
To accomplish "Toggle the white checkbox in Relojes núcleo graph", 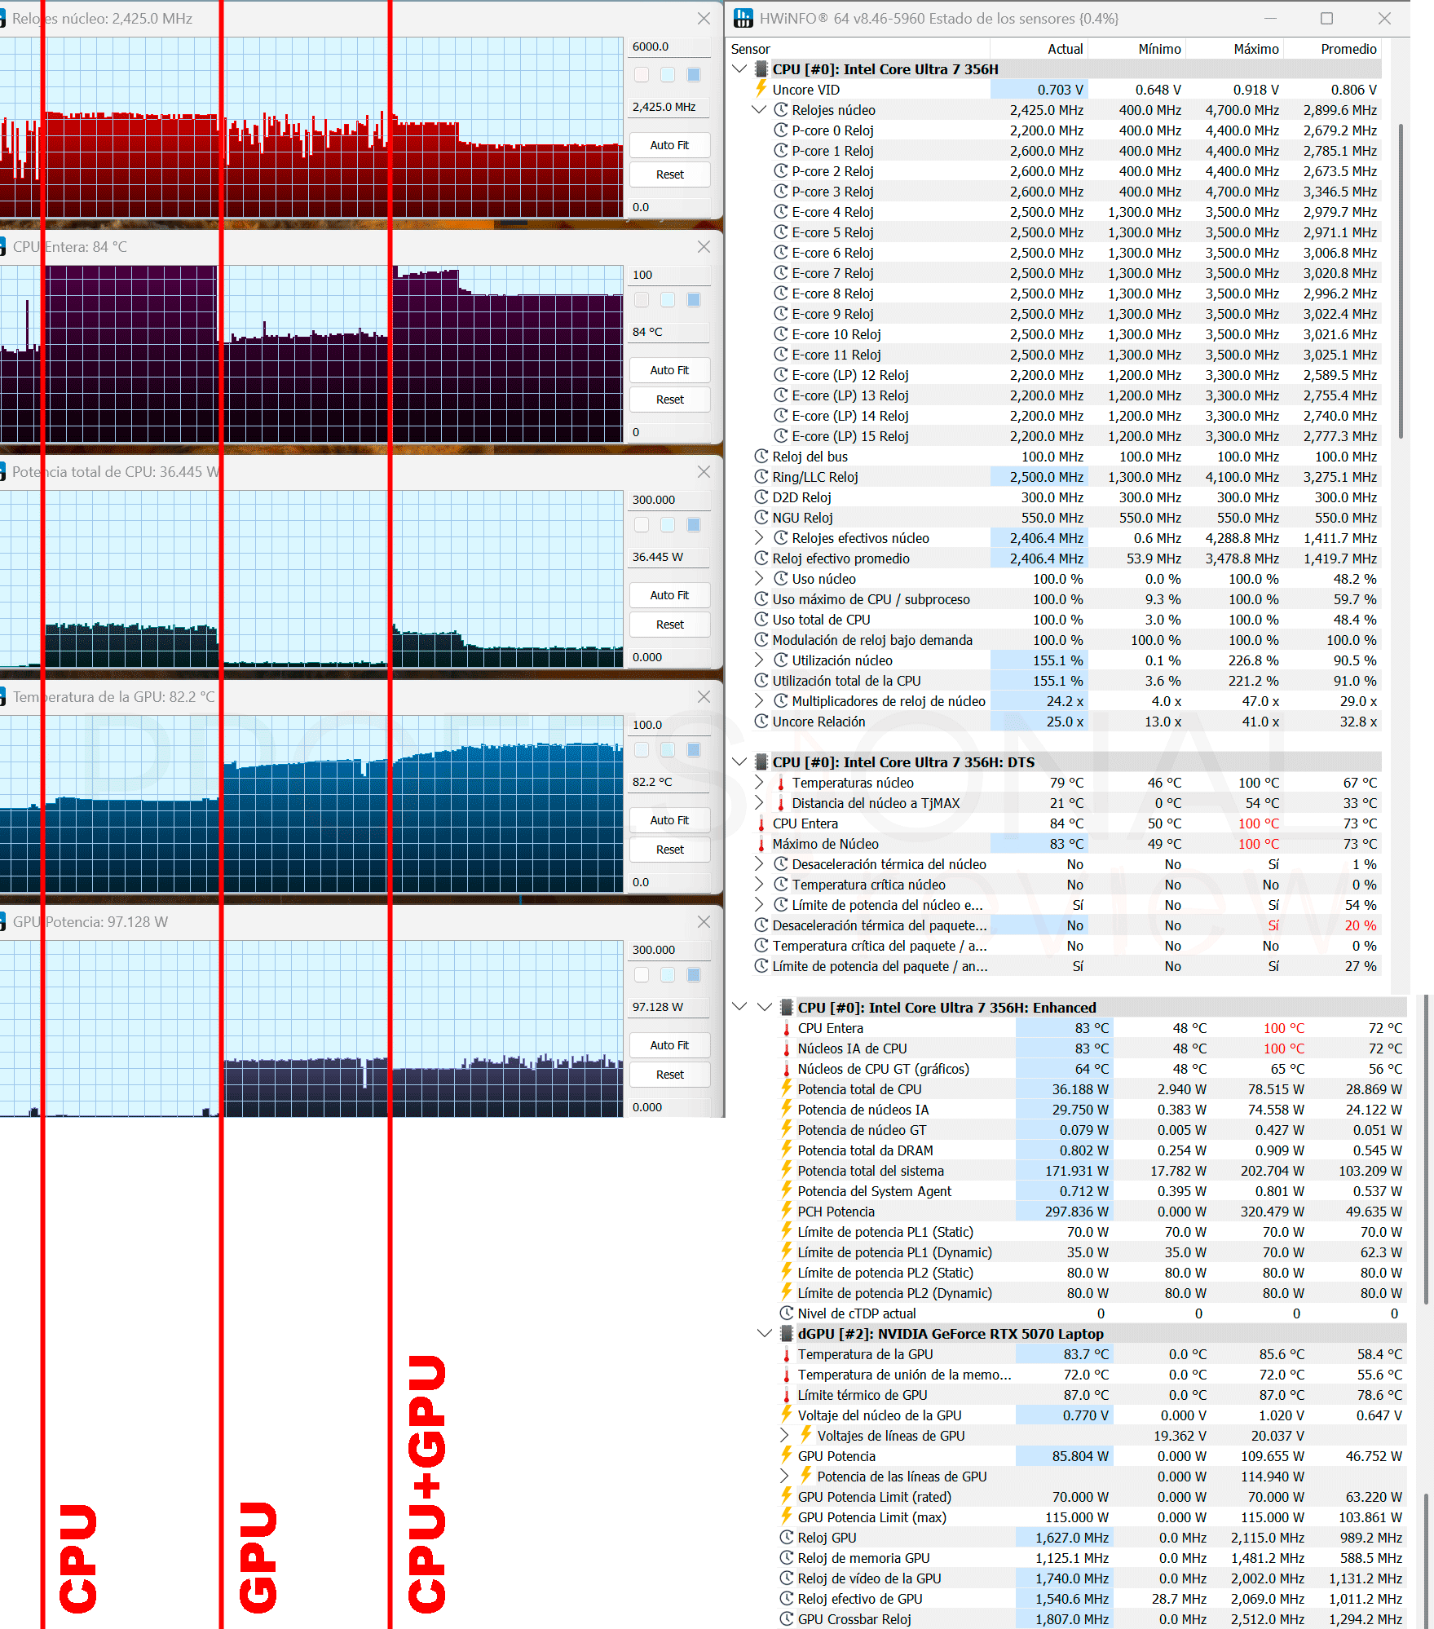I will point(642,75).
